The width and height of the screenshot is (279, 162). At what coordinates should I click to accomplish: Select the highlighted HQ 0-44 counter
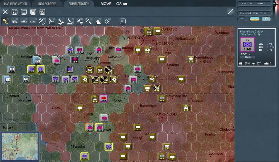(x=41, y=69)
